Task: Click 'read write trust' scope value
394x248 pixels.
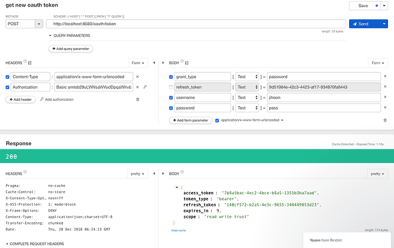Action: point(227,217)
